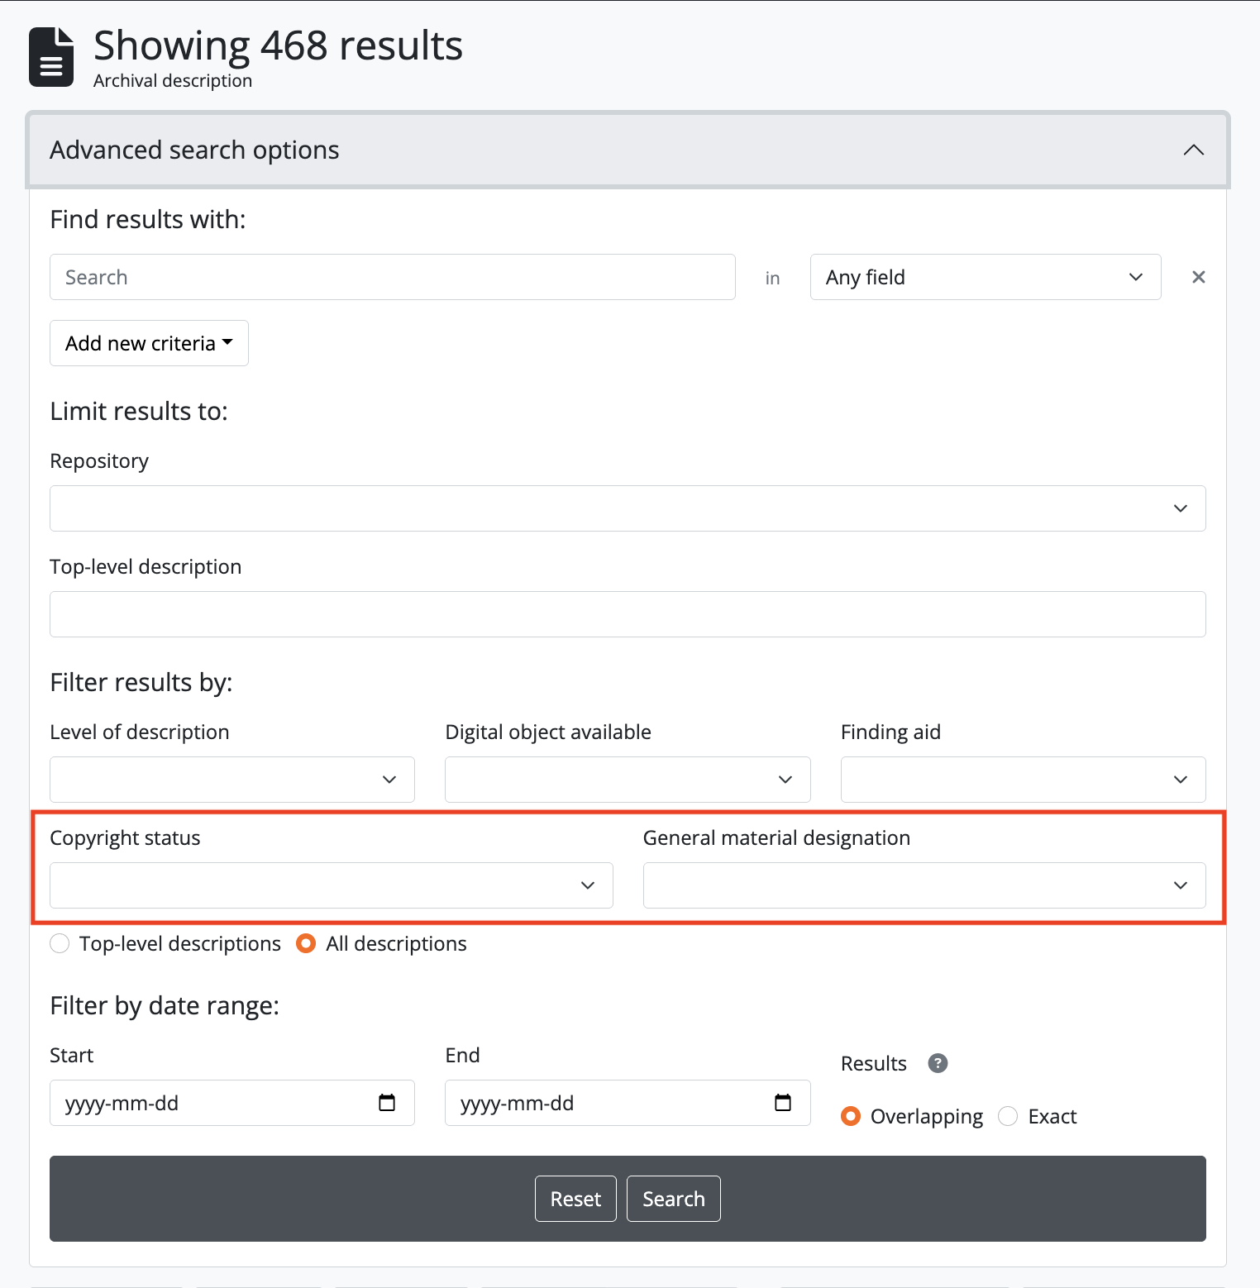Click into the Top-level description field
Viewport: 1260px width, 1288px height.
(627, 614)
